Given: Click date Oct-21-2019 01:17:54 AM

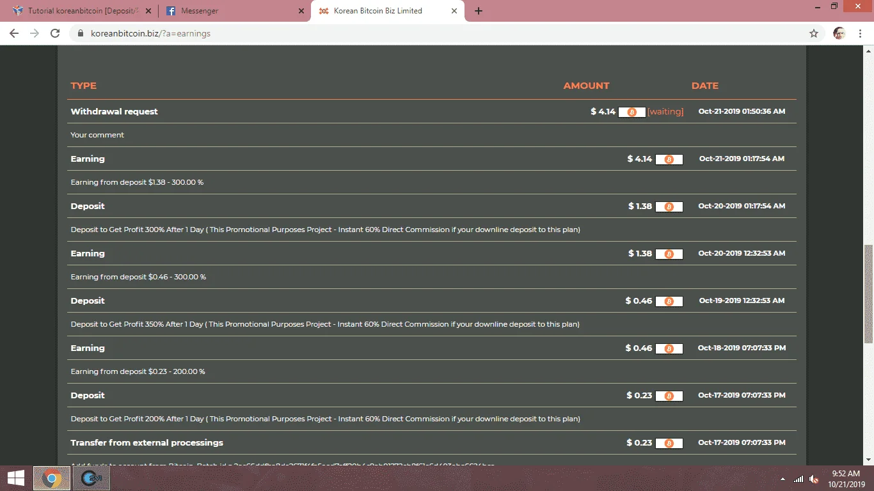Looking at the screenshot, I should (742, 159).
